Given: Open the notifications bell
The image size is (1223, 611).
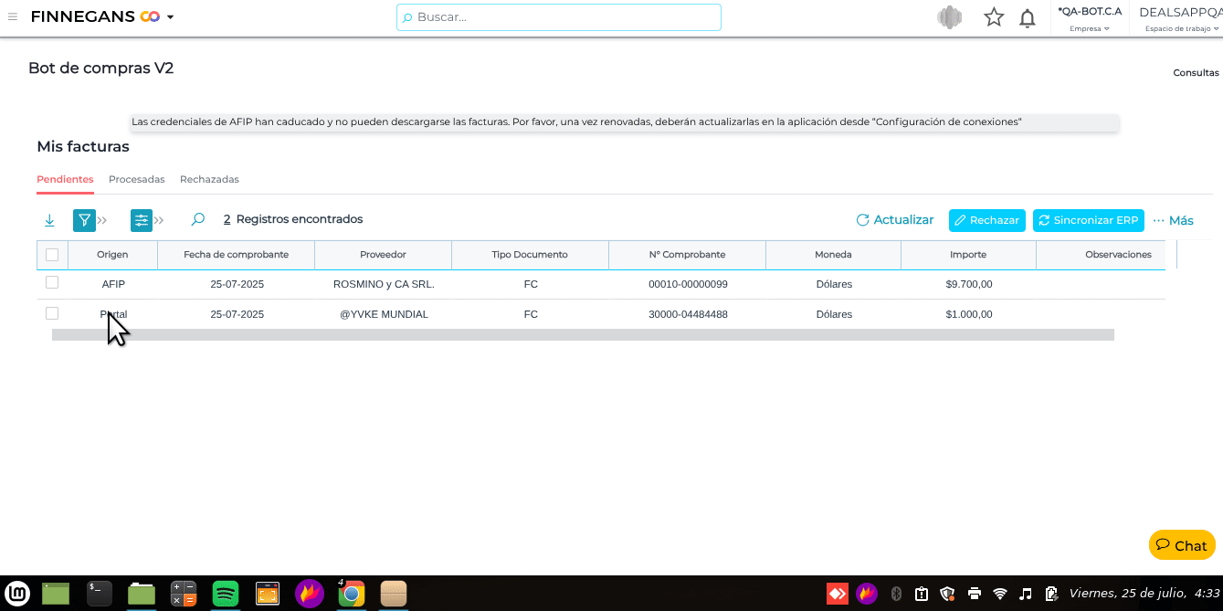Looking at the screenshot, I should [1028, 18].
